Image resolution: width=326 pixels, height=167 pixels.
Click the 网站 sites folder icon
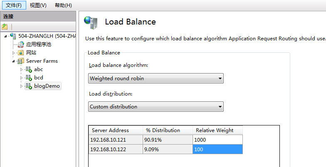(21, 53)
